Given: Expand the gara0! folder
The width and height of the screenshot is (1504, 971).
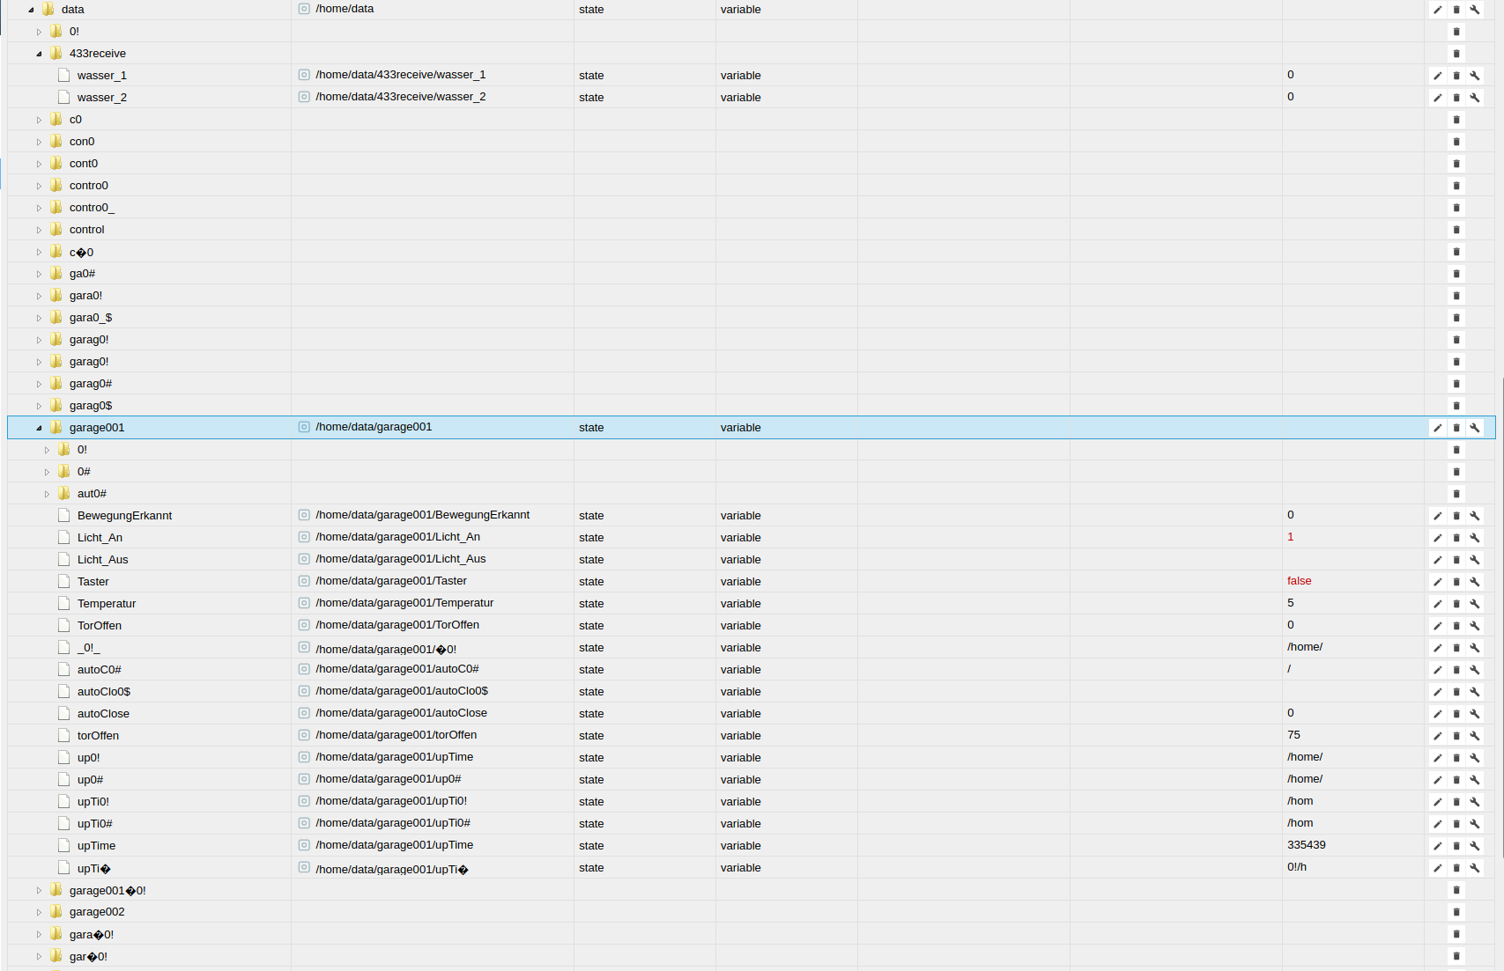Looking at the screenshot, I should 39,296.
